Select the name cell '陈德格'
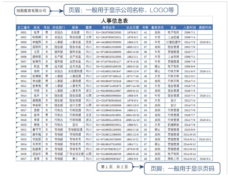Viewport: 228px width, 176px height. (37, 76)
